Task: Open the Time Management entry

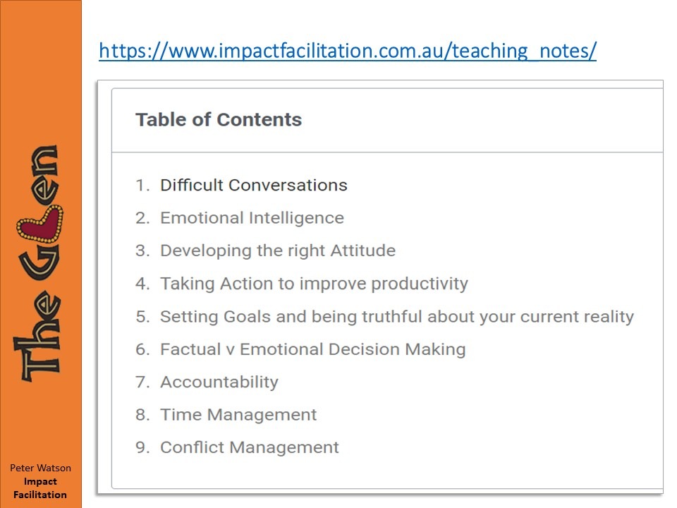Action: coord(238,415)
